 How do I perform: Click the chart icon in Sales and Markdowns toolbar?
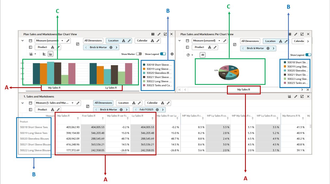[x=289, y=97]
